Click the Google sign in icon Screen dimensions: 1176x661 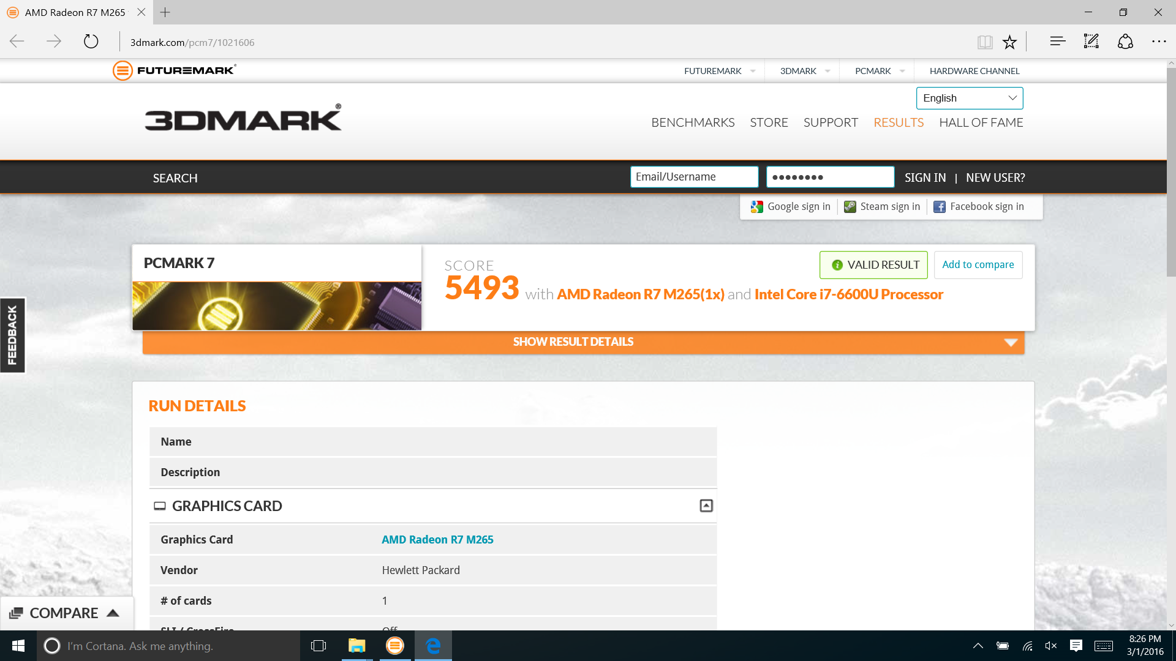pos(757,207)
